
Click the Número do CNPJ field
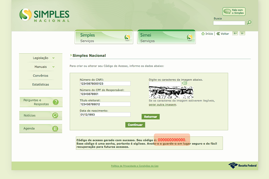point(105,83)
